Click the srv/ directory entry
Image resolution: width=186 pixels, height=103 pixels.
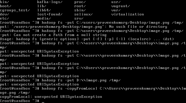coord(79,19)
